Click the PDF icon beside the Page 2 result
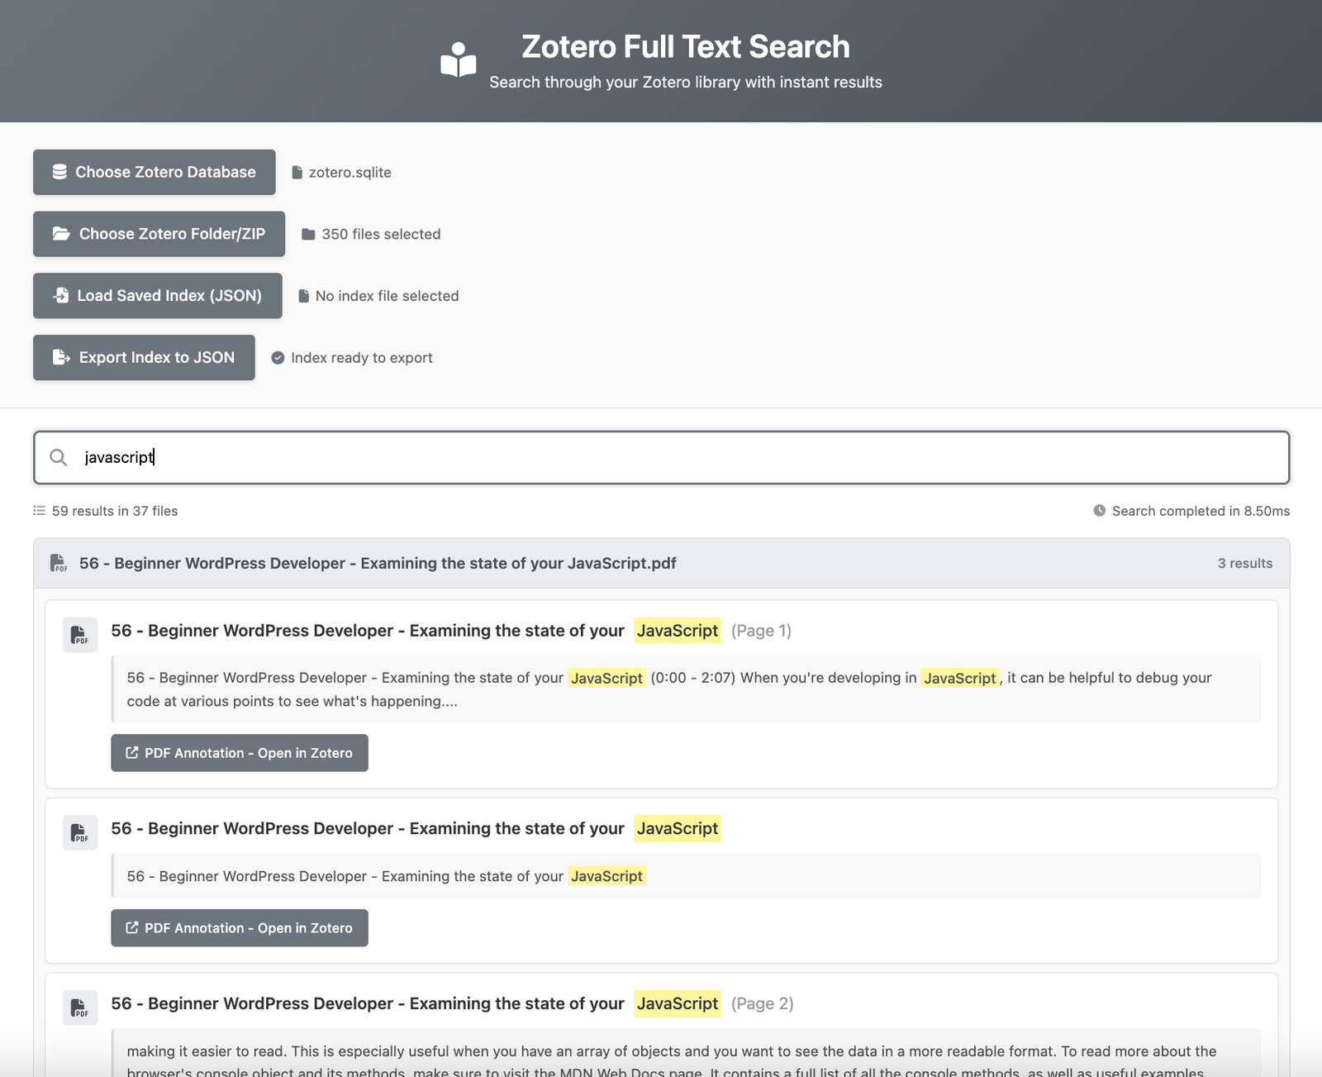The width and height of the screenshot is (1322, 1077). coord(80,1008)
